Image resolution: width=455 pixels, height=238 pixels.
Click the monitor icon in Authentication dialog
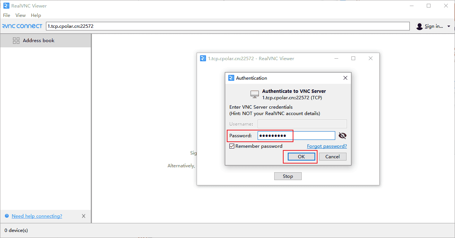(x=255, y=94)
